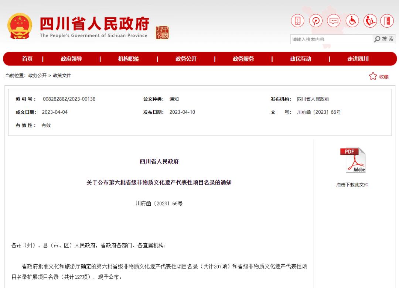Click the door login icon

pos(387,21)
